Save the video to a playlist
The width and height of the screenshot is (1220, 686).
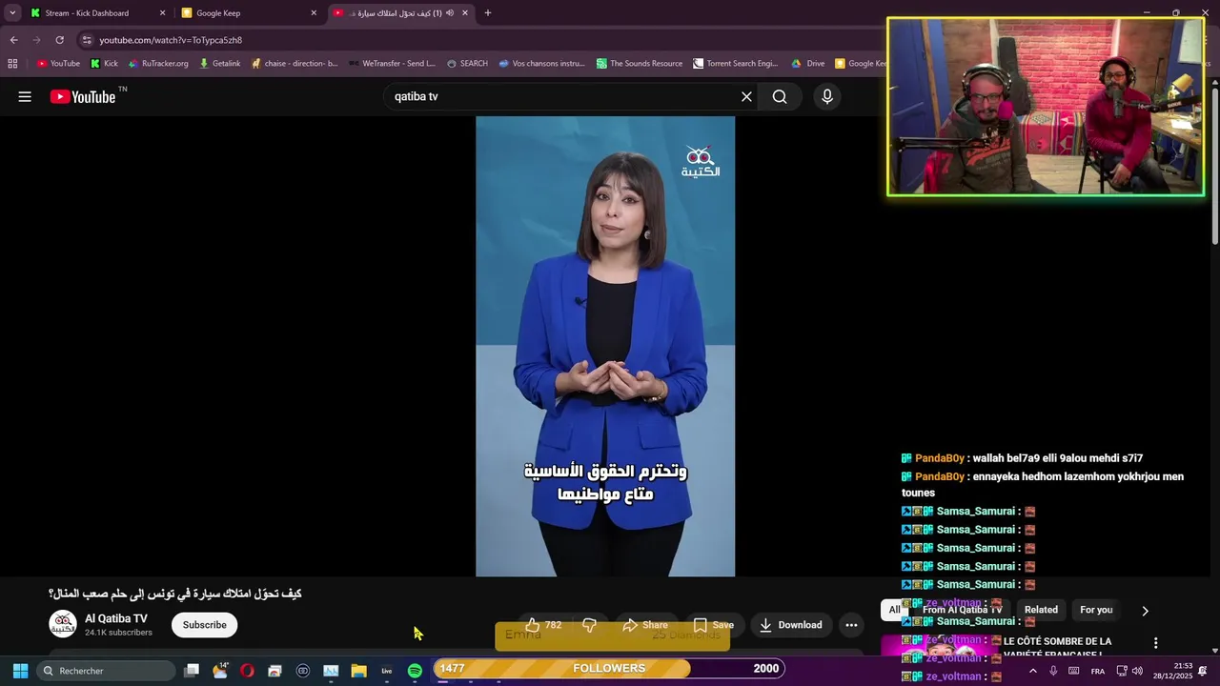coord(713,625)
